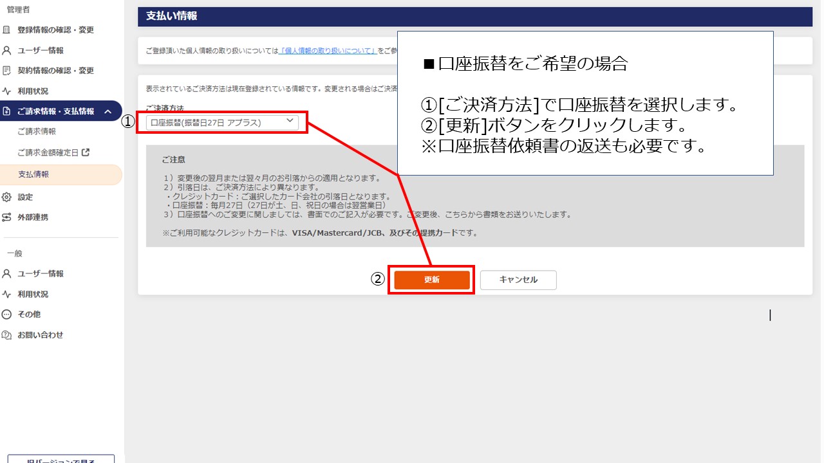Viewport: 824px width, 463px height.
Task: Open the ご決済方法 payment method dropdown
Action: tap(222, 121)
